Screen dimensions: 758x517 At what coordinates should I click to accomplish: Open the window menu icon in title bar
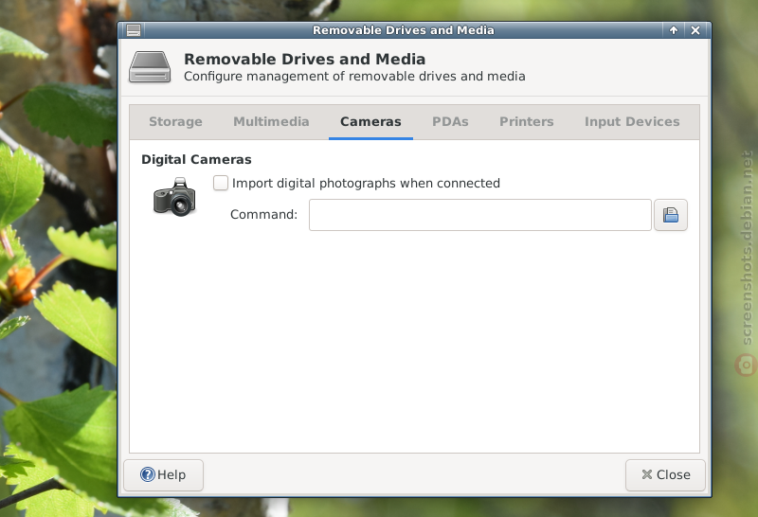(x=134, y=30)
